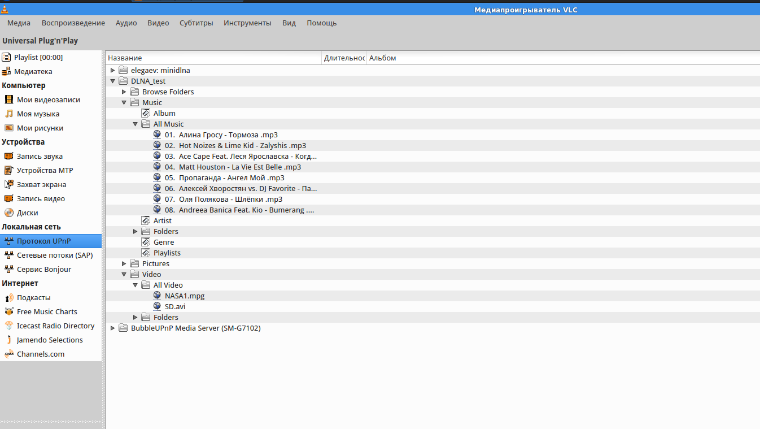Click the Моя музыка note icon
The width and height of the screenshot is (760, 429).
(x=8, y=114)
